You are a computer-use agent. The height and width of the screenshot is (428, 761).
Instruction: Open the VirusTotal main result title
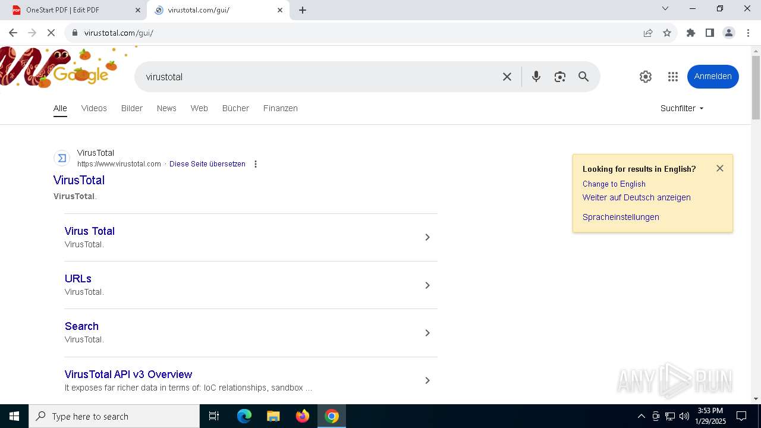[x=79, y=180]
